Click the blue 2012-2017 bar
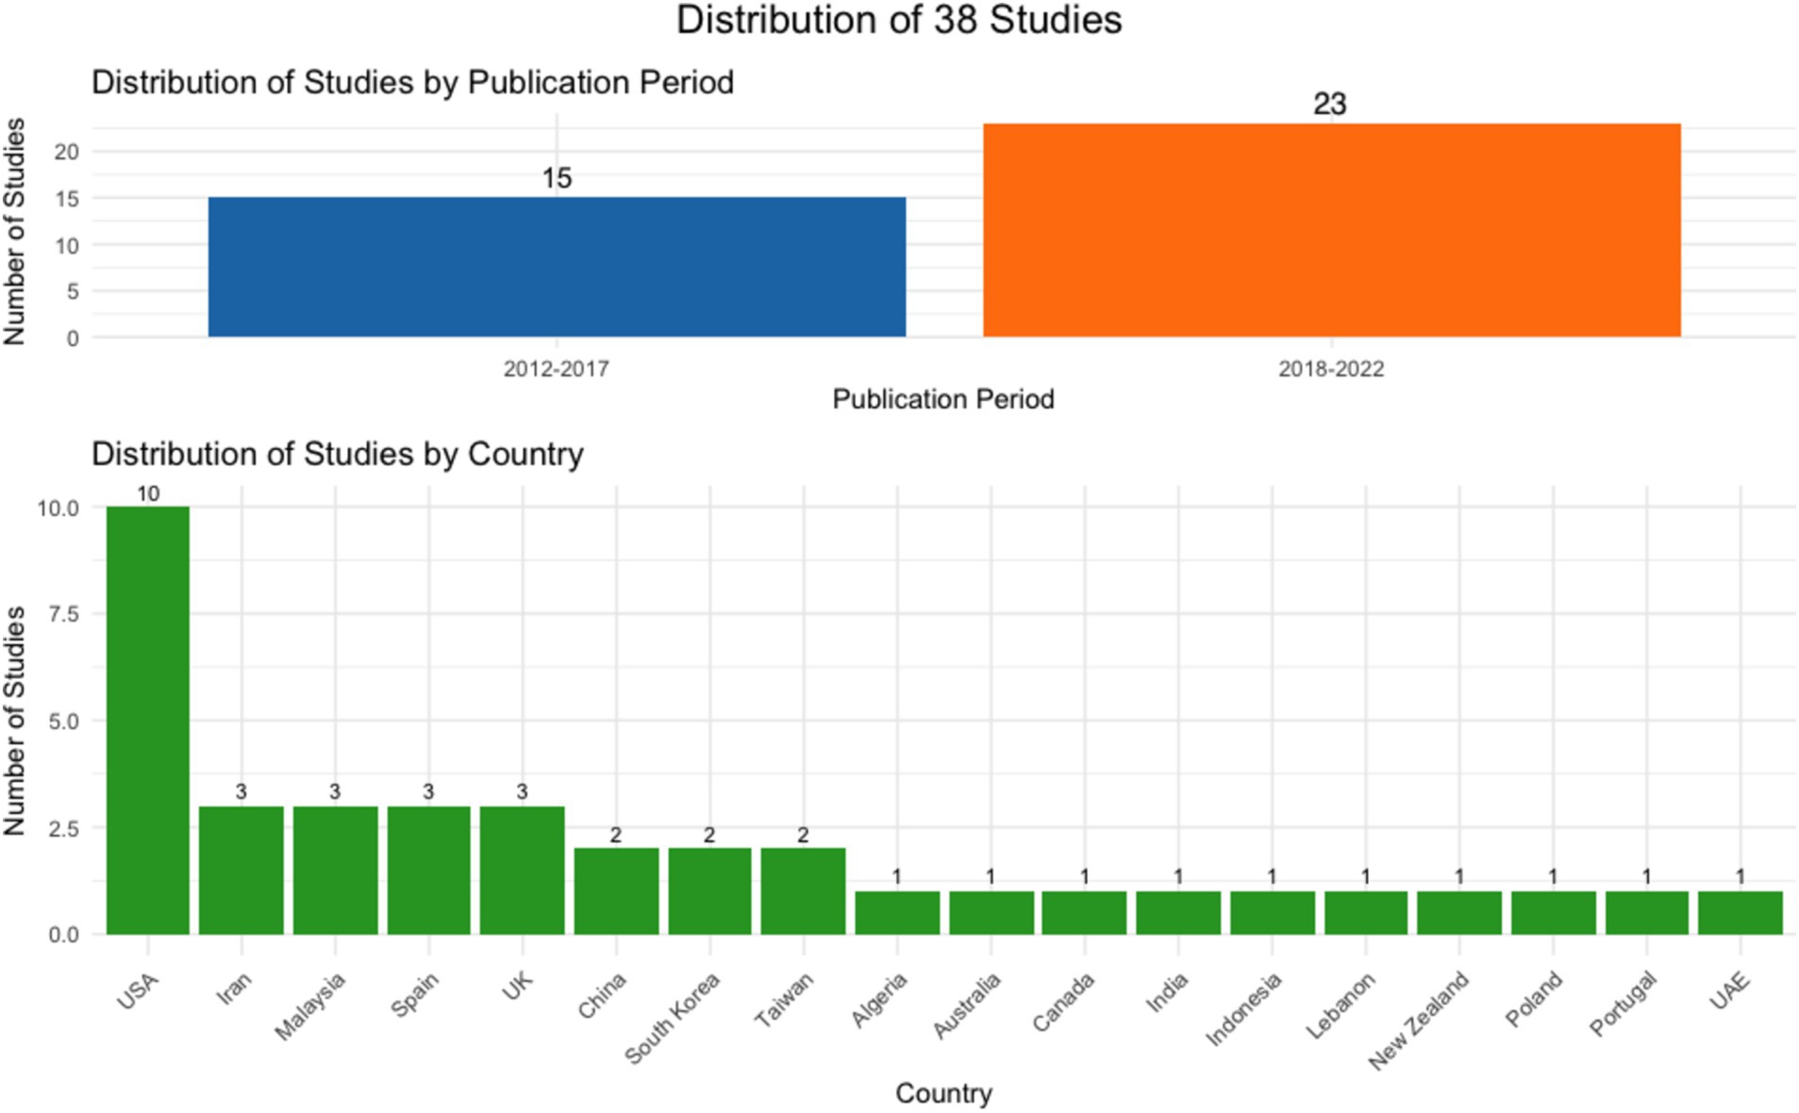This screenshot has height=1113, width=1799. [x=557, y=267]
